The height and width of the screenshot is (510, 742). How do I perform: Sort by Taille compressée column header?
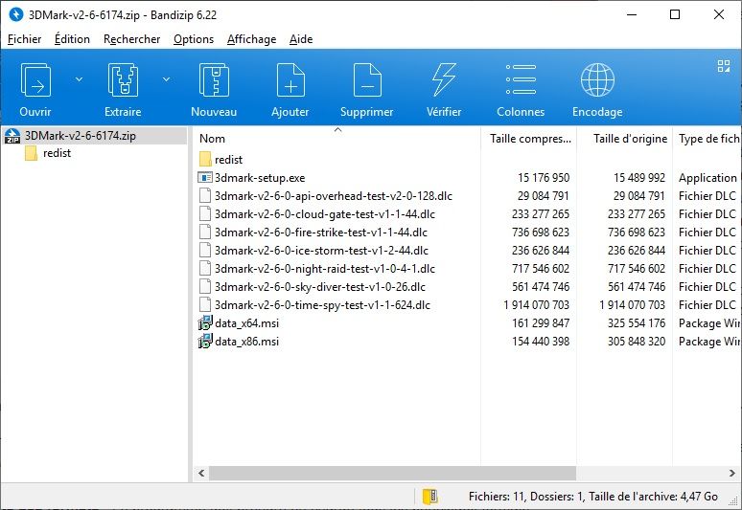point(529,139)
